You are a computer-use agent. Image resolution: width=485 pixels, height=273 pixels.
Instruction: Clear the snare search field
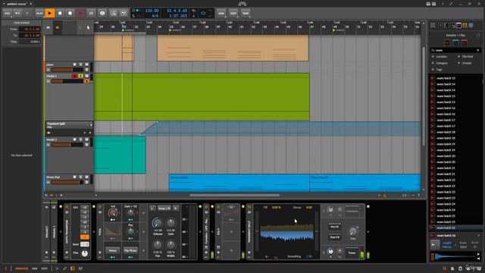478,50
